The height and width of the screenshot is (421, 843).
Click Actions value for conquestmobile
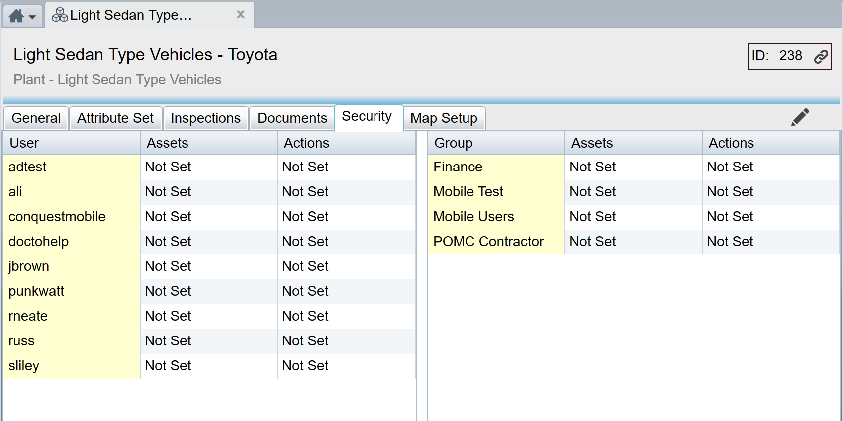tap(347, 217)
